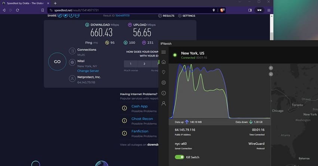The image size is (318, 166).
Task: Share result on Facebook icon
Action: [71, 15]
